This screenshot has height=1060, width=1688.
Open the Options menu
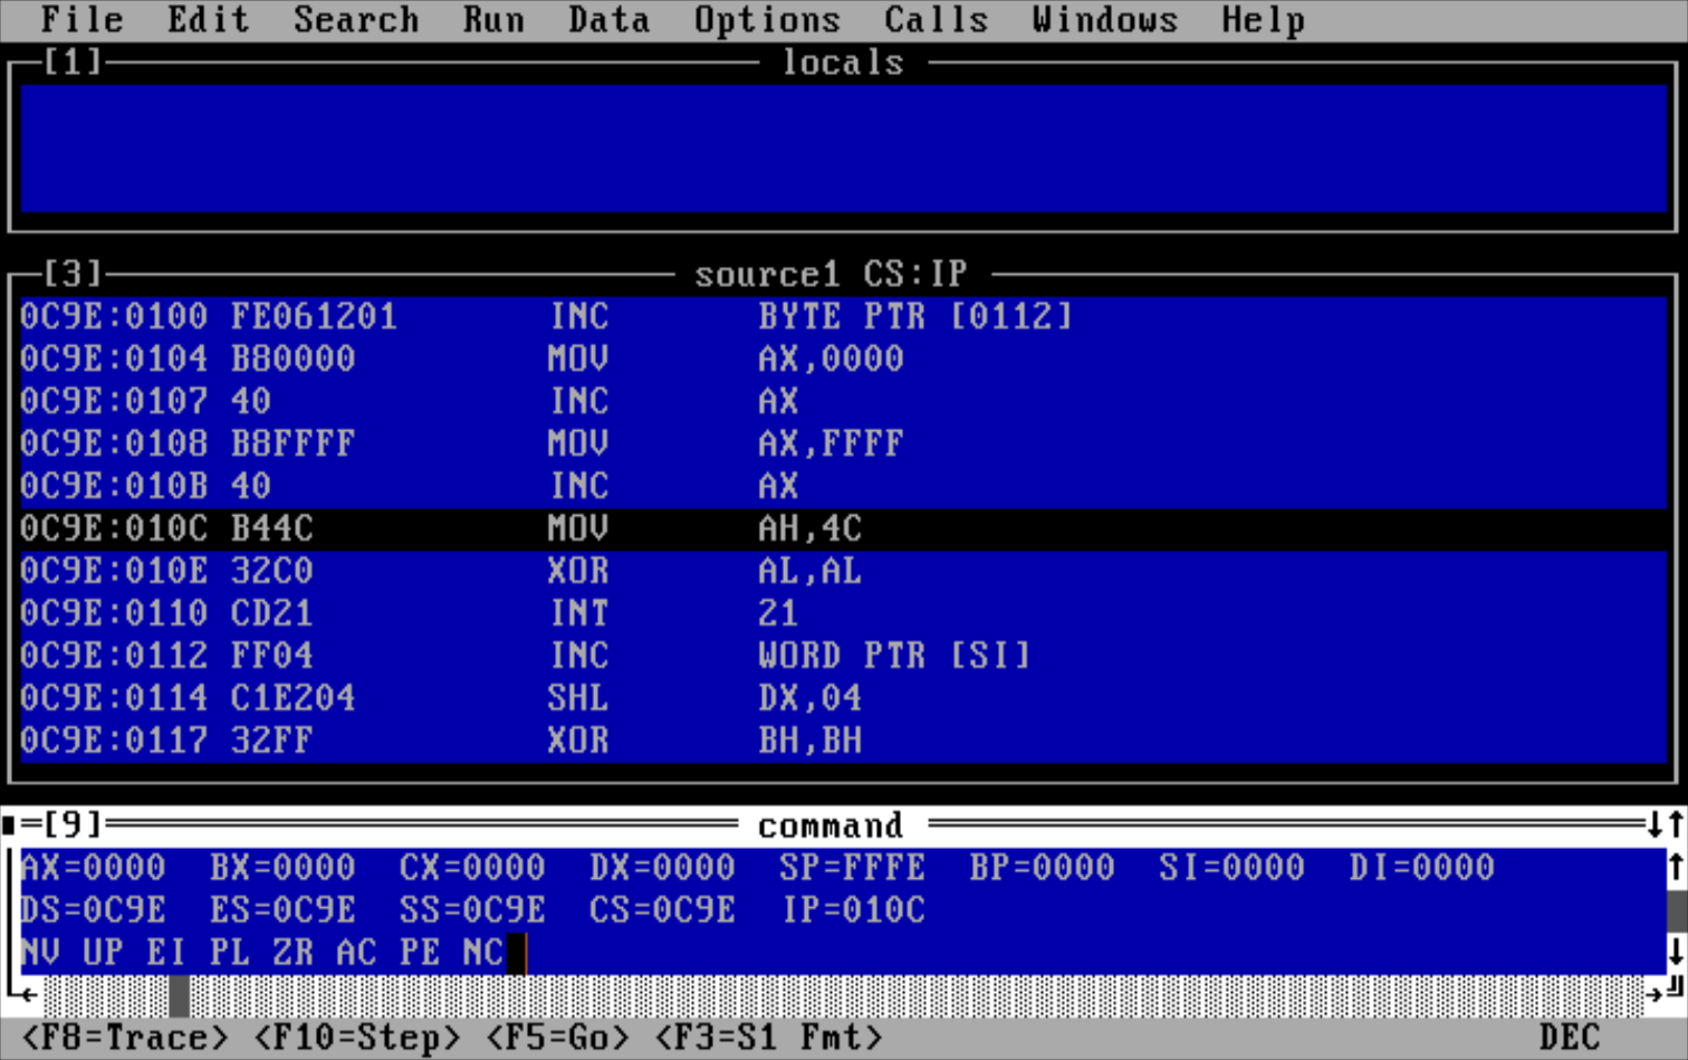[768, 20]
